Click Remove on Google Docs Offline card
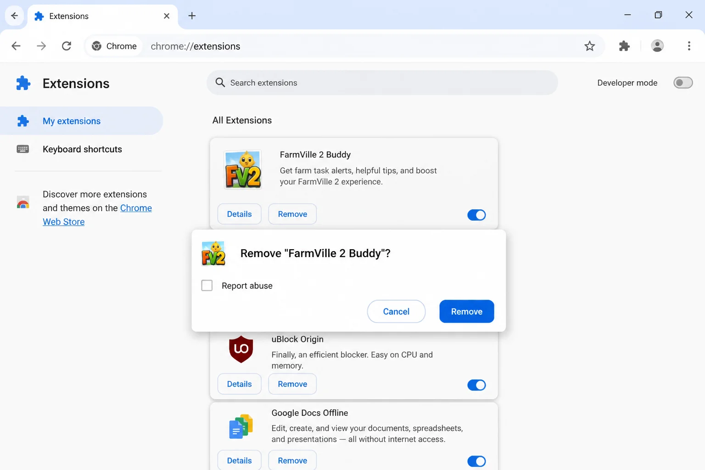705x470 pixels. tap(292, 460)
